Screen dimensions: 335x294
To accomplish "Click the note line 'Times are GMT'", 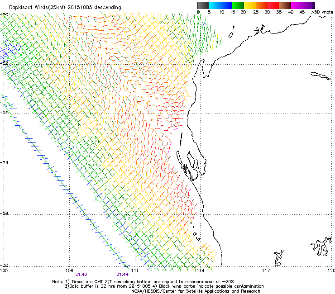I will coord(87,282).
